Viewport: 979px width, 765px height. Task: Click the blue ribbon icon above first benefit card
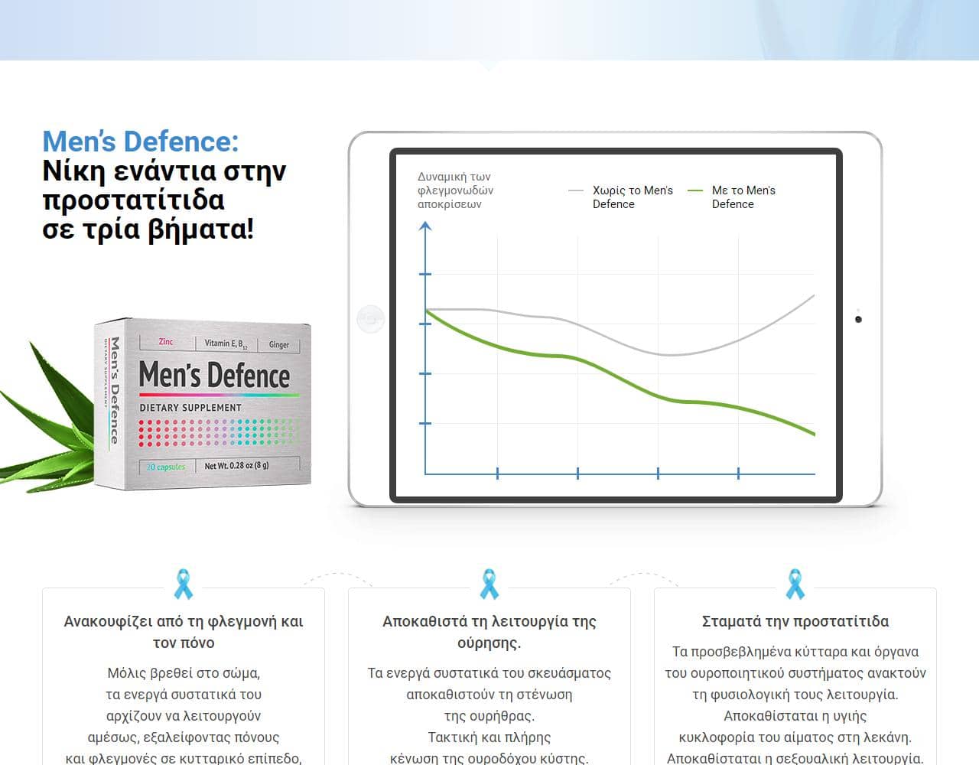coord(182,584)
